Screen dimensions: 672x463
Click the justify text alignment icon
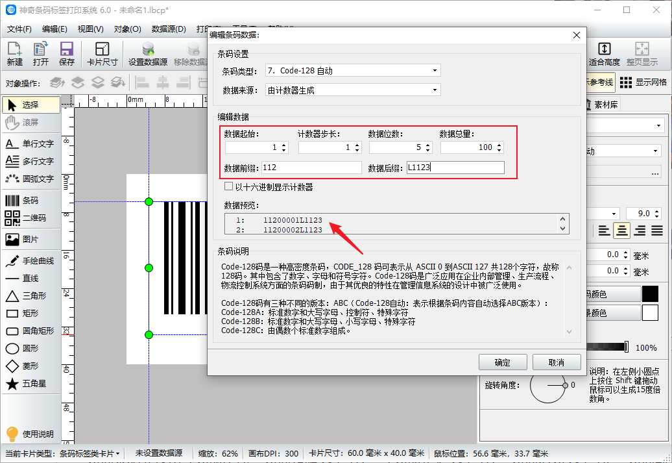tap(657, 231)
